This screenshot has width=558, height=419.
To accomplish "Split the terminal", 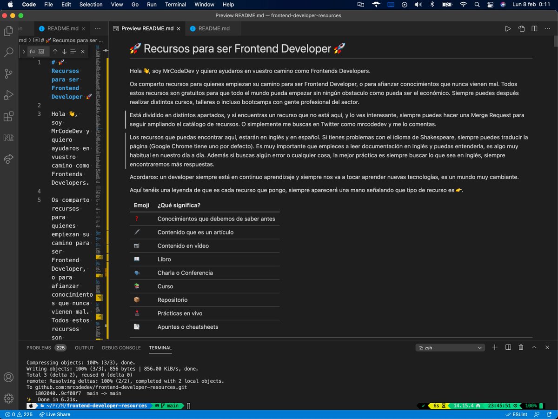I will pos(508,347).
